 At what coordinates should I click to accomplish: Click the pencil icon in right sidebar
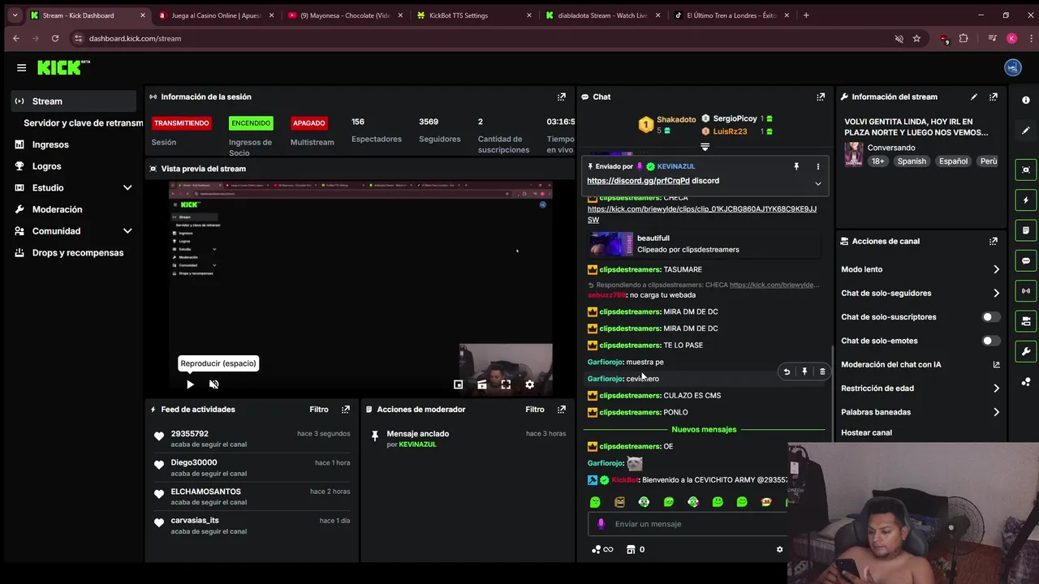tap(1026, 131)
